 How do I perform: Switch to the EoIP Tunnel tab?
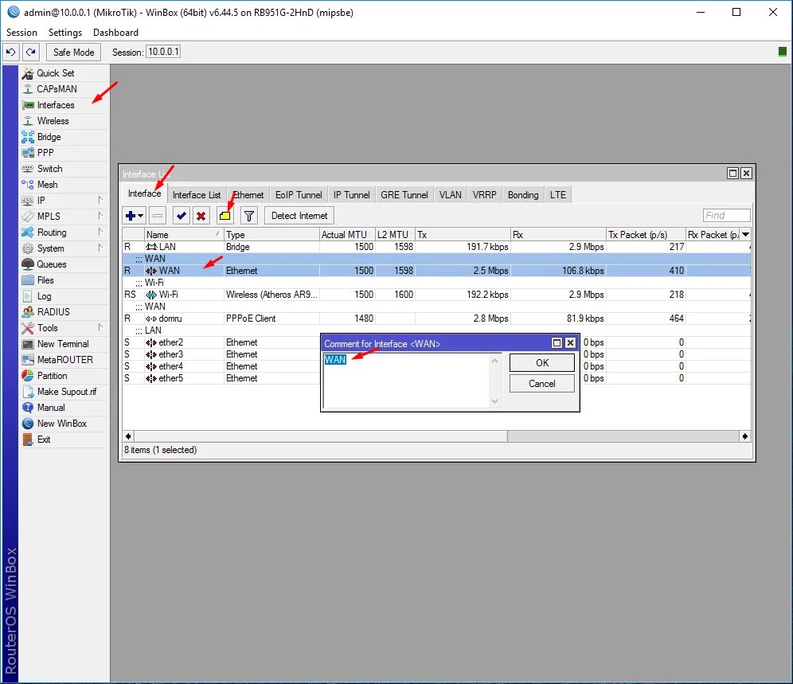point(299,195)
